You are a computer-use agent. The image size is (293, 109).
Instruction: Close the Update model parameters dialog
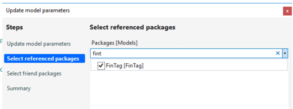click(287, 11)
